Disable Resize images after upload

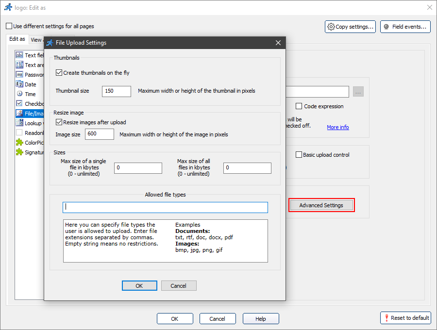tap(59, 122)
